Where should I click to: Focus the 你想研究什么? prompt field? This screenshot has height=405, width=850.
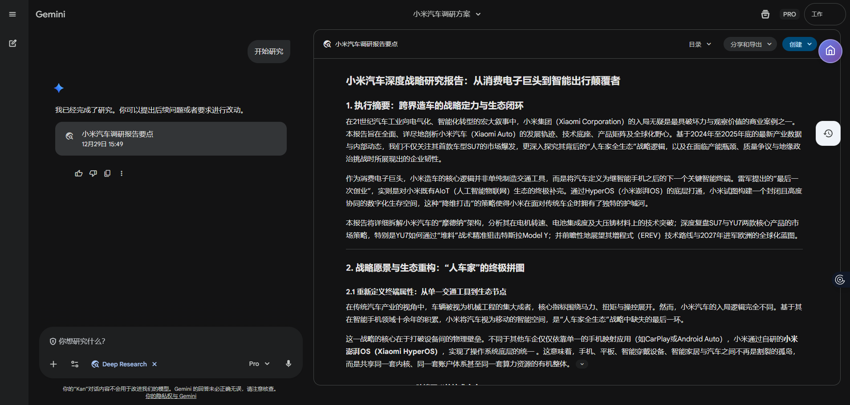click(x=171, y=341)
